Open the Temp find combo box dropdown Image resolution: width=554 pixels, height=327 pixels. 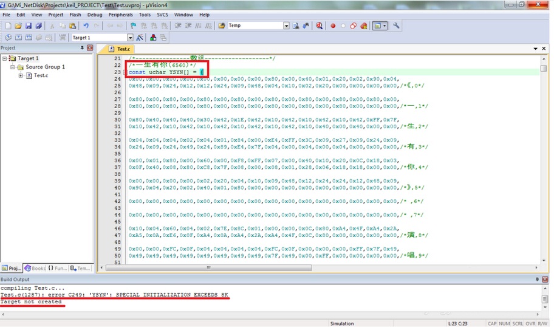pyautogui.click(x=286, y=26)
